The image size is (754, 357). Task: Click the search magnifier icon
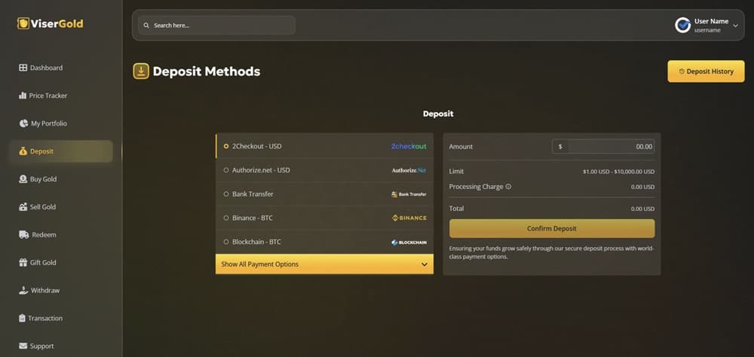146,26
